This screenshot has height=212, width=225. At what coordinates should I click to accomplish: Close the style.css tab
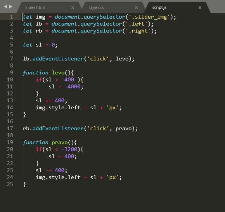[x=136, y=7]
